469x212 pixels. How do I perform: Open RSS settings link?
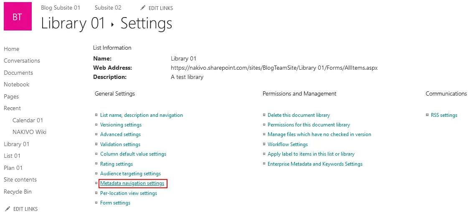tap(444, 115)
